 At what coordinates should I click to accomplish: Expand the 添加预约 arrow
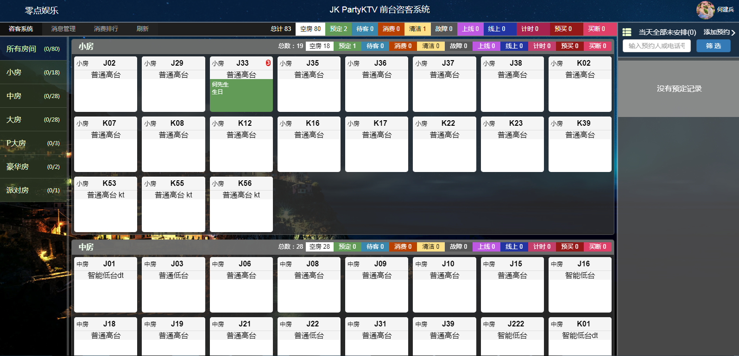point(733,32)
